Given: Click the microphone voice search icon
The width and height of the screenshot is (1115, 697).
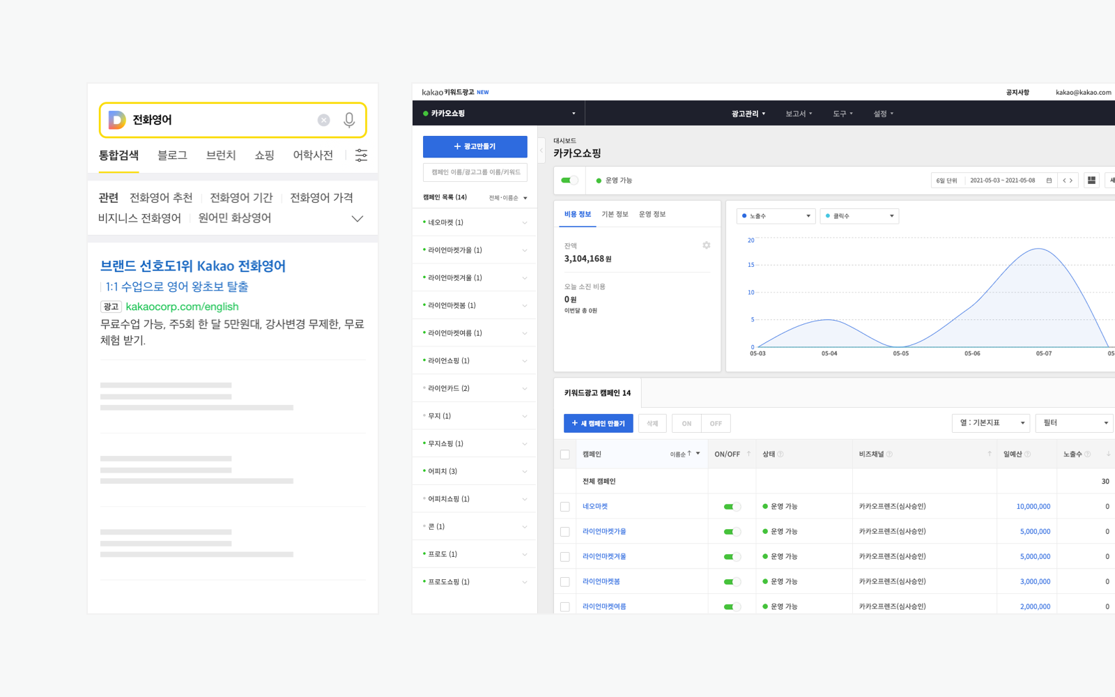Looking at the screenshot, I should pyautogui.click(x=349, y=120).
